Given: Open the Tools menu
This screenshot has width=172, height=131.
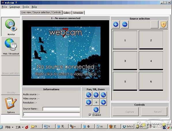Looking at the screenshot, I should (x=26, y=7).
